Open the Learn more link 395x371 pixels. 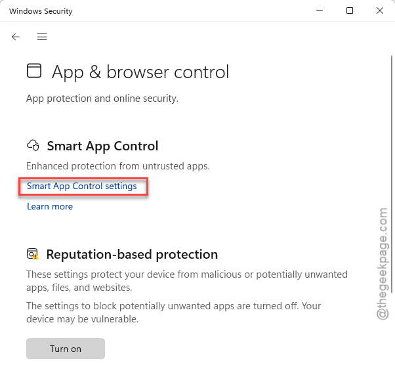[x=50, y=206]
